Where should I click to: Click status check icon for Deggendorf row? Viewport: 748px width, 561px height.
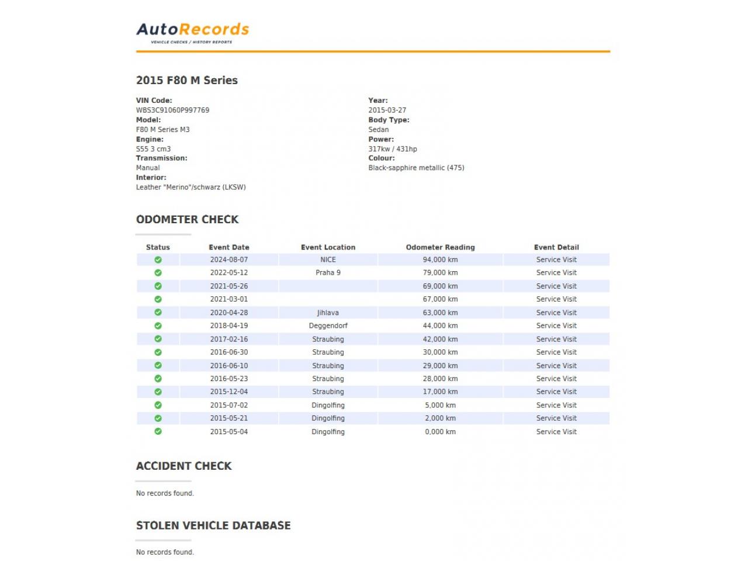point(158,326)
